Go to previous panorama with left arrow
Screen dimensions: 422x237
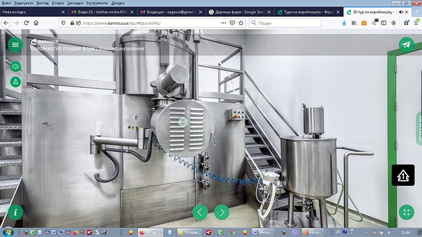[200, 212]
